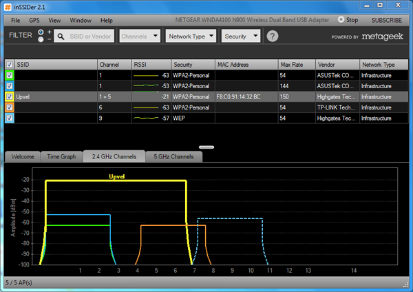
Task: Uncheck the channel 9 WEP network checkbox
Action: click(9, 118)
